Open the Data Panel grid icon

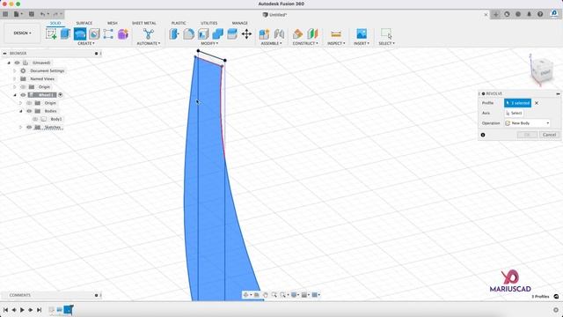click(5, 14)
